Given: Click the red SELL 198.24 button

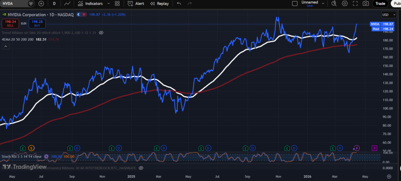Looking at the screenshot, I should click(10, 23).
